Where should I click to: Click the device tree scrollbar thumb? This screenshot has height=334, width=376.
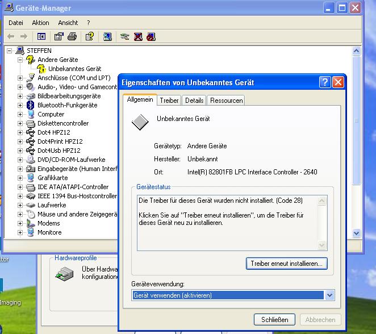(356, 120)
